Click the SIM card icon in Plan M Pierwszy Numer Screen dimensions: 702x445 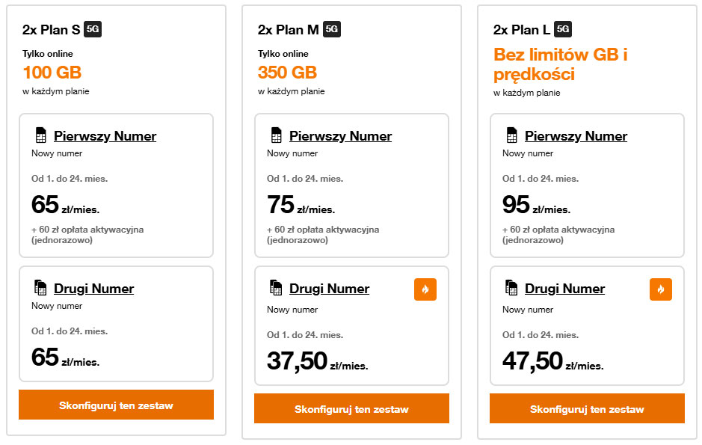[x=276, y=135]
